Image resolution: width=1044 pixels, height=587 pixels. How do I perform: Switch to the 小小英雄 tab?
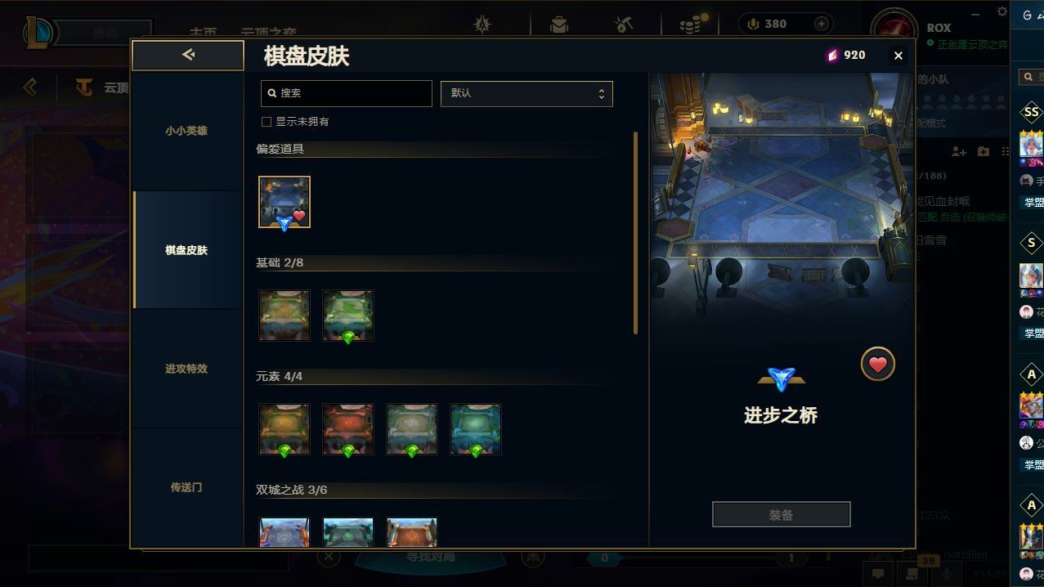pos(186,131)
